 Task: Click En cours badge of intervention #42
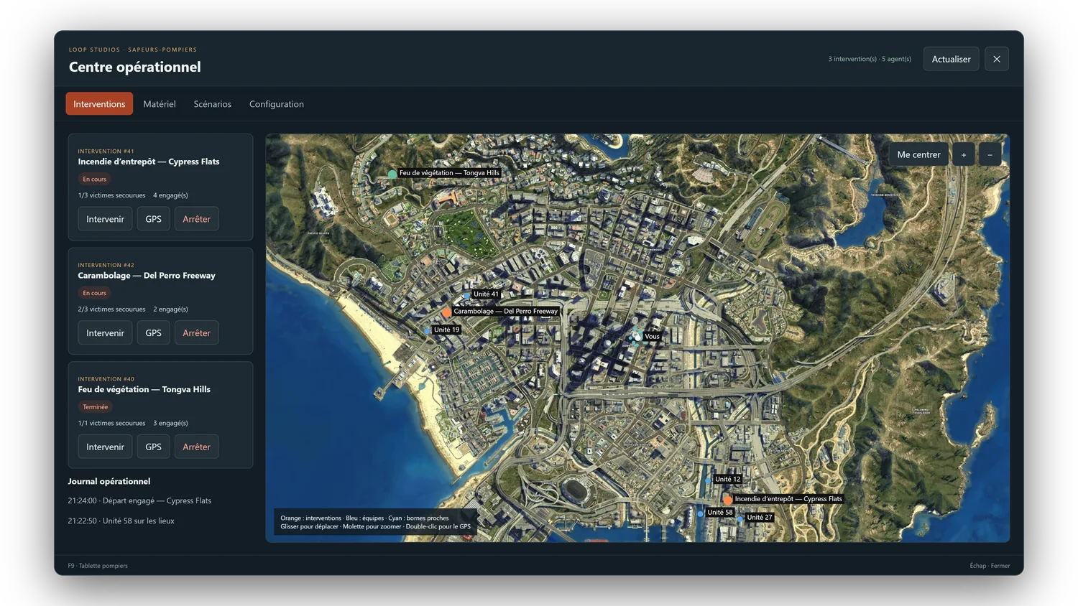click(x=94, y=293)
